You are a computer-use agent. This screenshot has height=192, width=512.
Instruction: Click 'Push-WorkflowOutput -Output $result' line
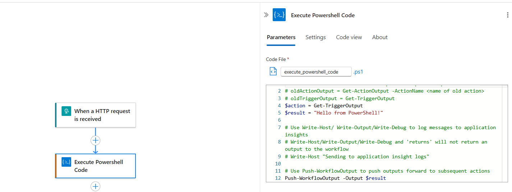(335, 178)
